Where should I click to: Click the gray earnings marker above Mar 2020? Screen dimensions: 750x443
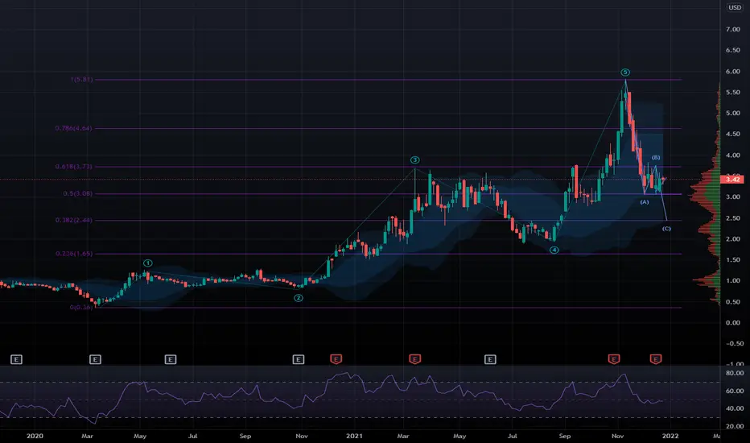(x=95, y=359)
